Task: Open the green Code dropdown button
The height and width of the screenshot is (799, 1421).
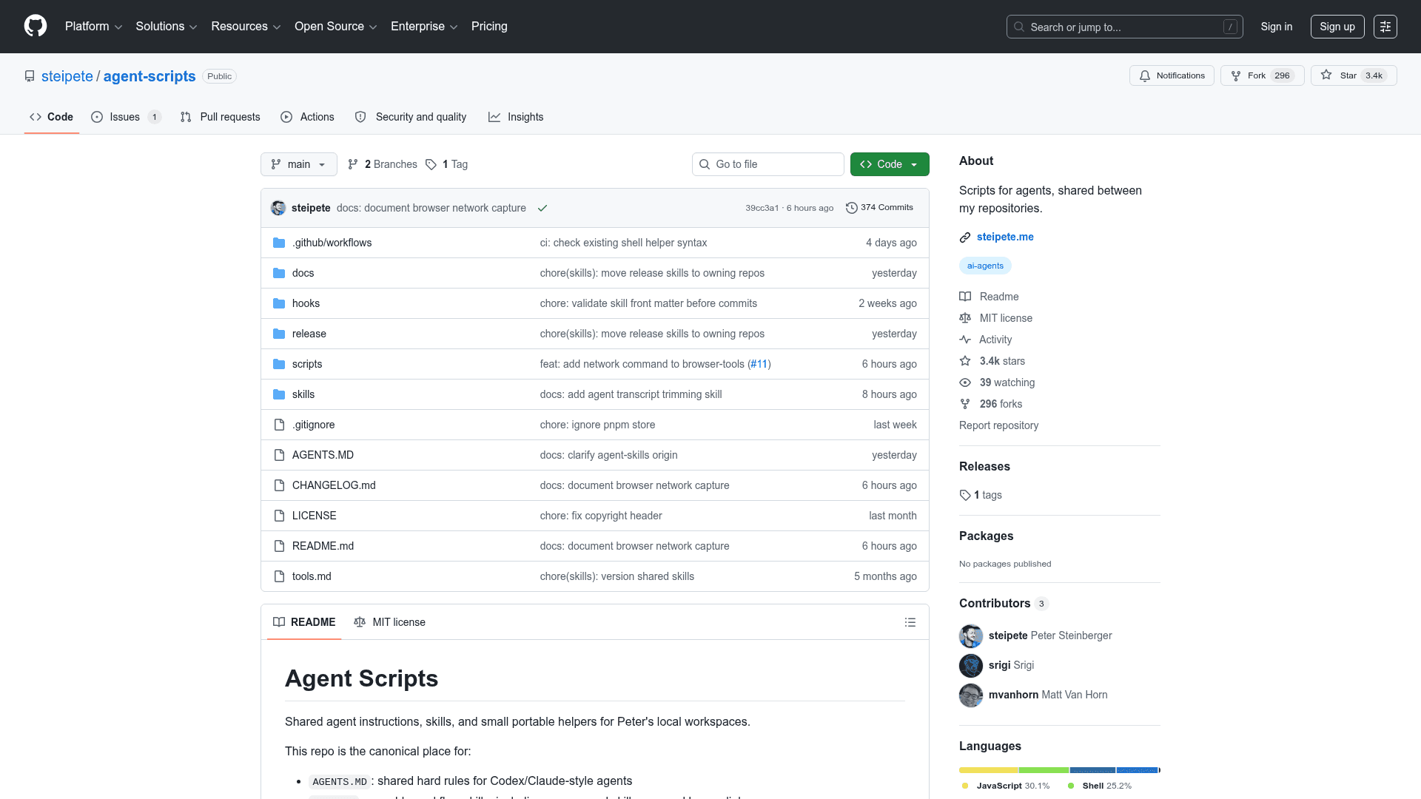Action: (890, 164)
